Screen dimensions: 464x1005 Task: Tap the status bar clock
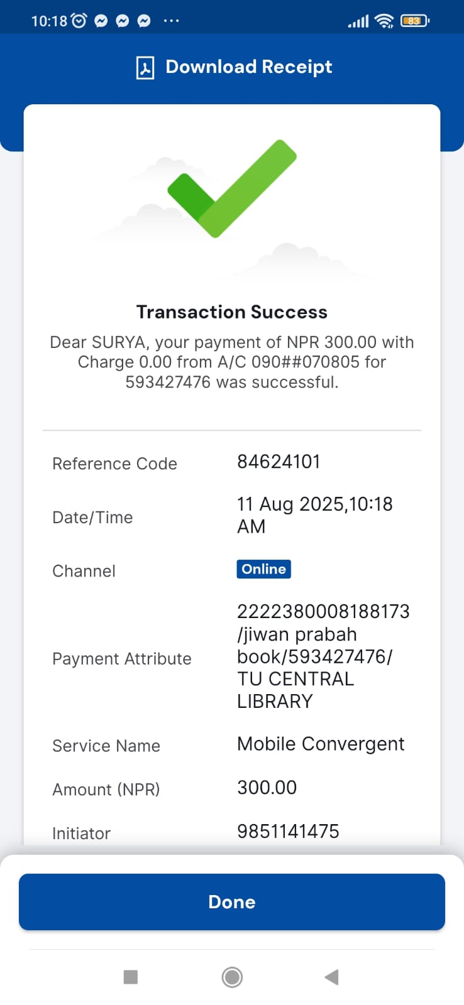pos(49,21)
